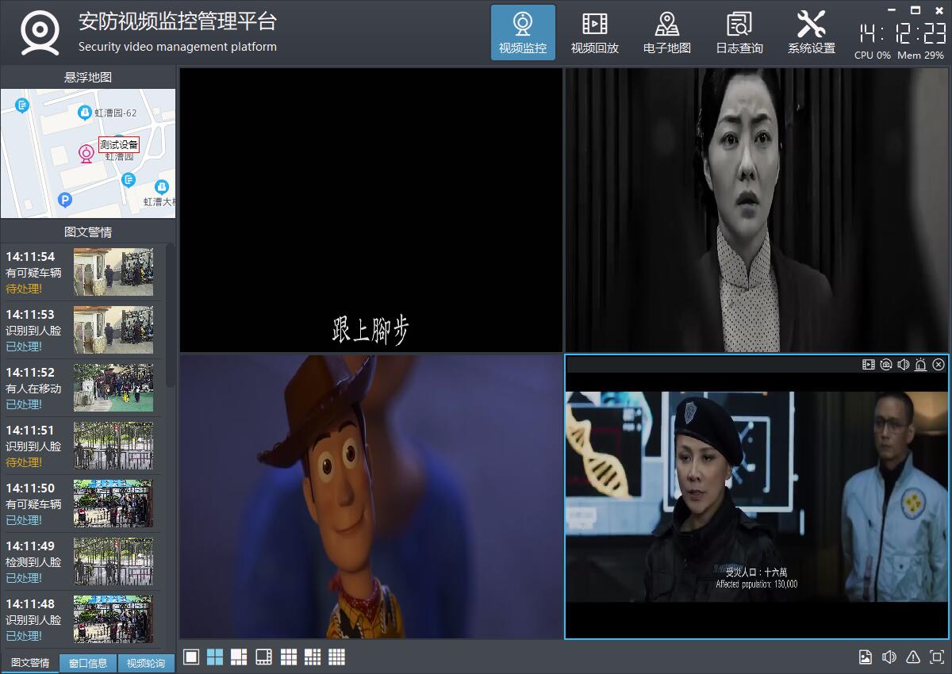Switch to the 窗口信息 tab
This screenshot has width=952, height=674.
(x=88, y=664)
